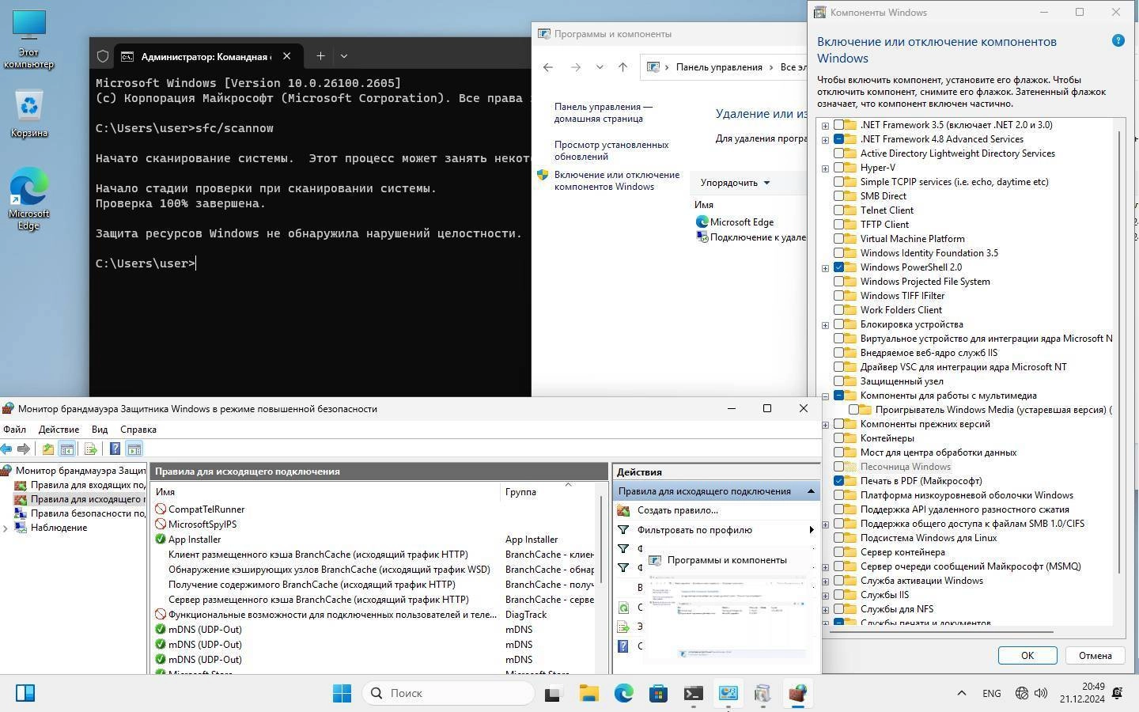Screen dimensions: 1139x712
Task: Click the Forward arrow in firewall monitor toolbar
Action: [x=24, y=449]
